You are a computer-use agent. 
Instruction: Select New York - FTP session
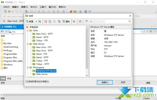pyautogui.click(x=44, y=47)
